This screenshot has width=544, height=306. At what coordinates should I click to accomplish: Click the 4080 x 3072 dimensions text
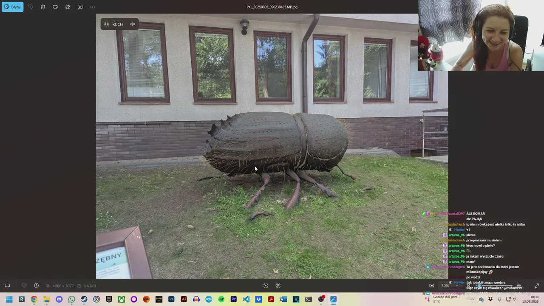tap(63, 286)
